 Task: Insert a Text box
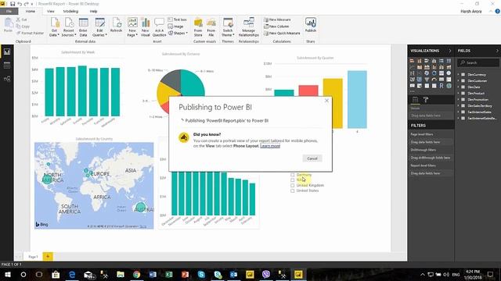(178, 20)
